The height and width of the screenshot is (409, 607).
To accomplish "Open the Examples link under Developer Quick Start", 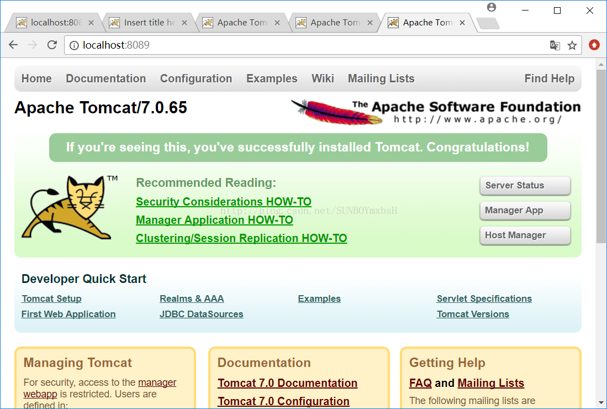I will (319, 298).
